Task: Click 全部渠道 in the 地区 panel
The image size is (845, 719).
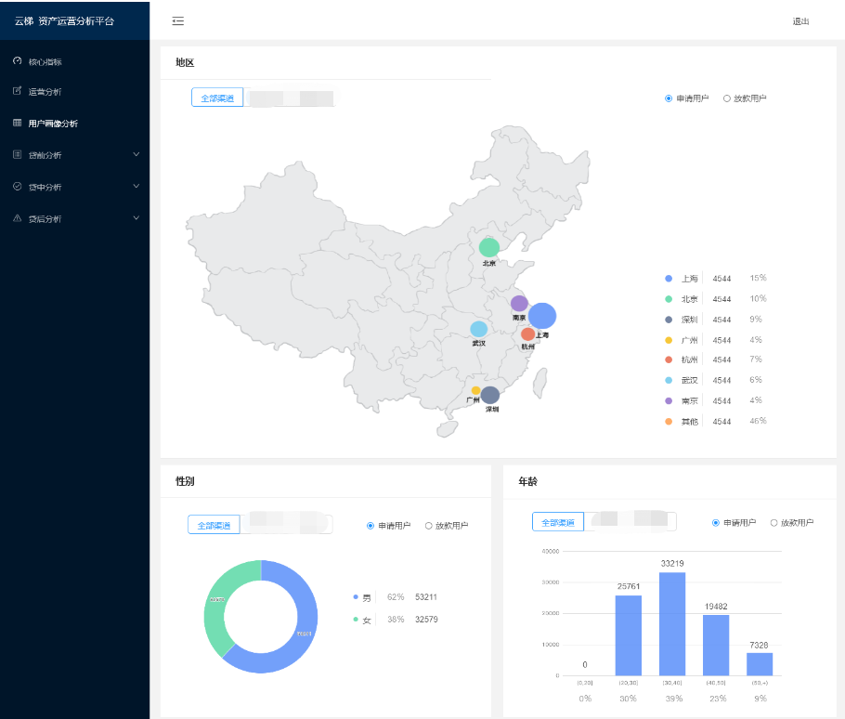Action: [x=217, y=97]
